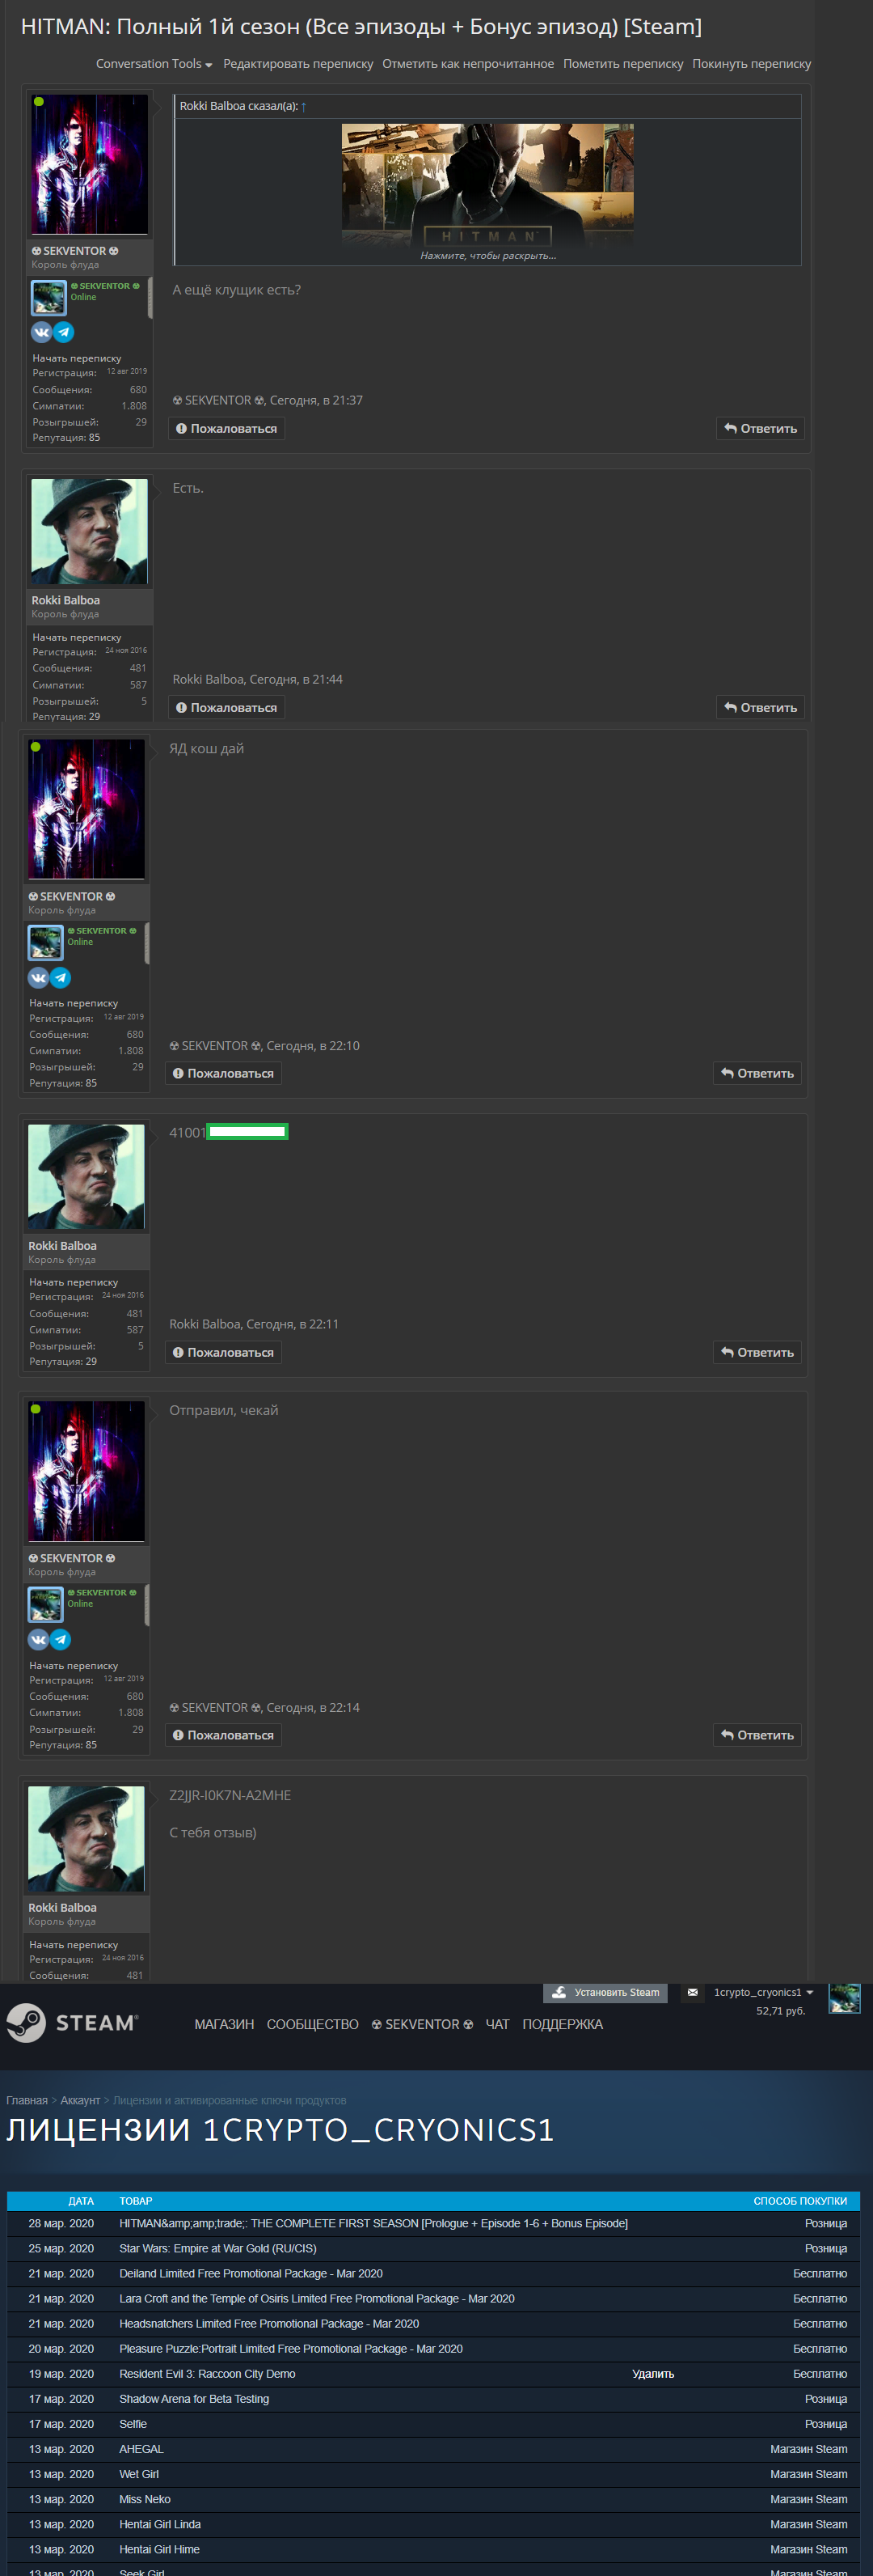Click Удалить in Resident Evil 3 Demo row

[653, 2374]
